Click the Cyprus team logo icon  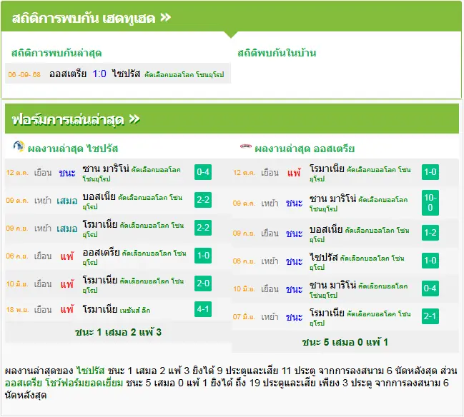[x=19, y=146]
